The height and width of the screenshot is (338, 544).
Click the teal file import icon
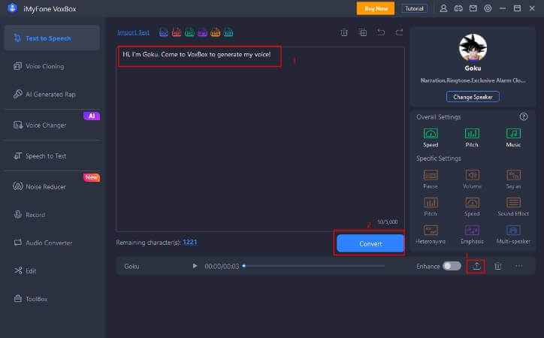(228, 32)
